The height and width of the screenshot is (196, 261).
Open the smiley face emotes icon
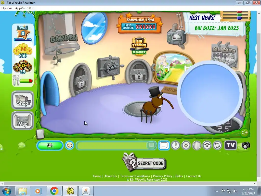186,145
